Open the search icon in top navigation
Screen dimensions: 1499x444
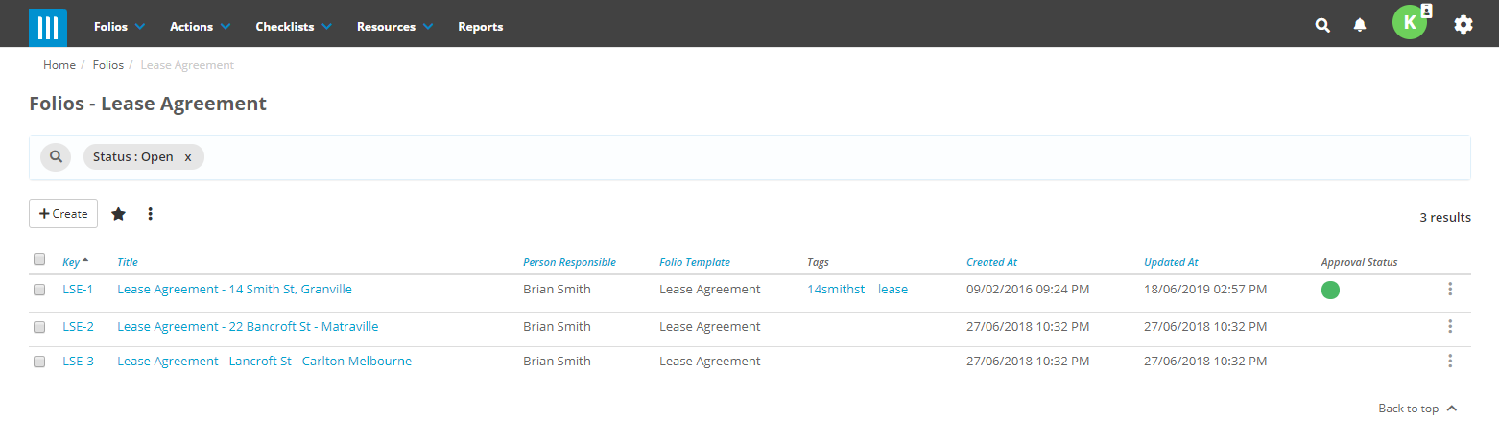click(1322, 26)
